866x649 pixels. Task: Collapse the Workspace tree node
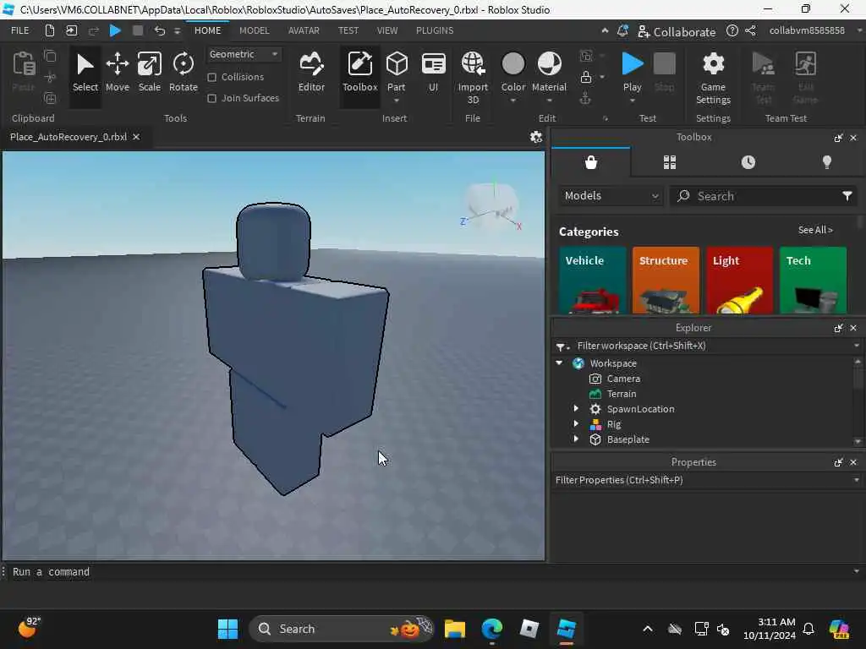tap(560, 363)
